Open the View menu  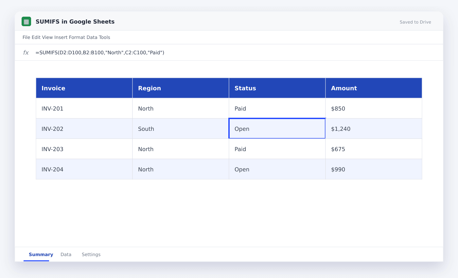(x=47, y=37)
